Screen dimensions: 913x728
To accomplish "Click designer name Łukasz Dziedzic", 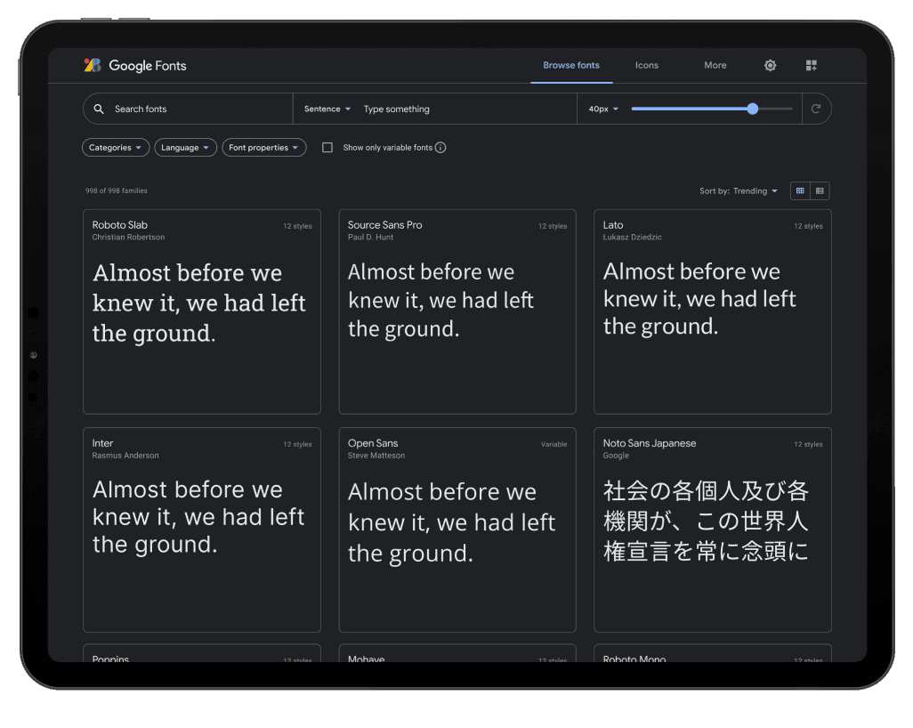I will coord(633,237).
